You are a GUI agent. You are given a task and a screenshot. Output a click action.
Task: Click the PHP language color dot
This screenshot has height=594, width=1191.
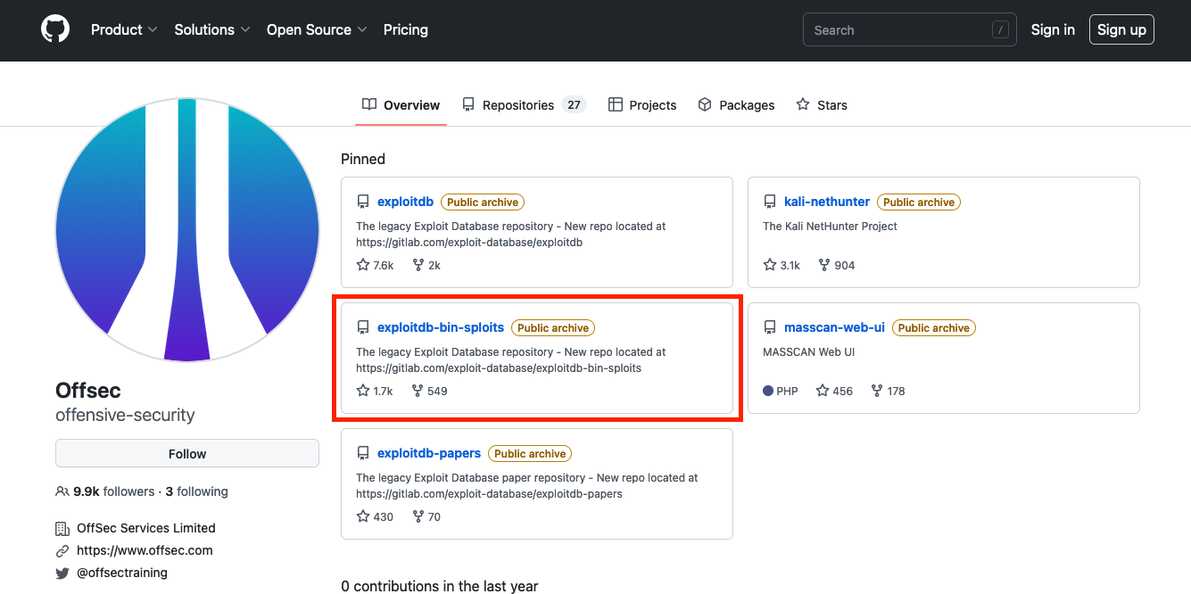click(x=768, y=391)
